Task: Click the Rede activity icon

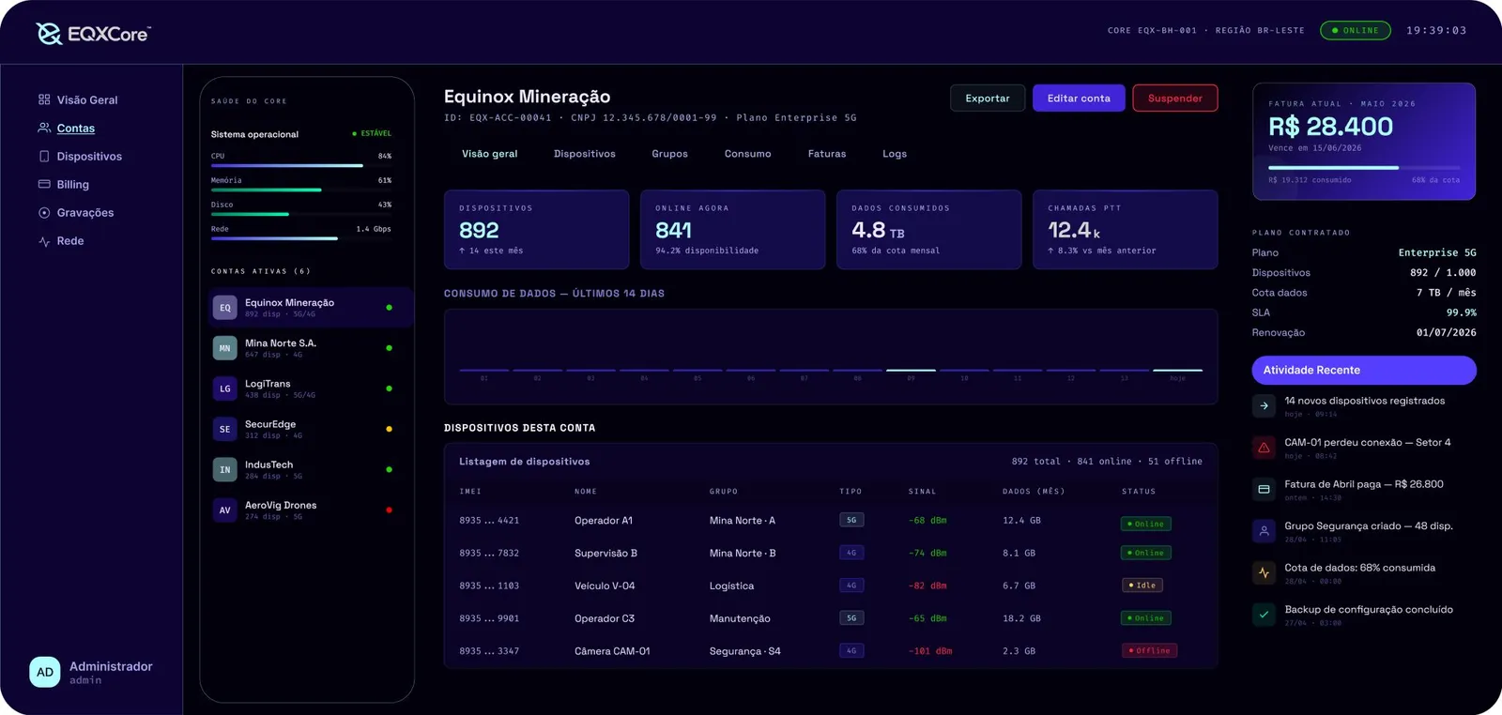Action: pos(44,241)
